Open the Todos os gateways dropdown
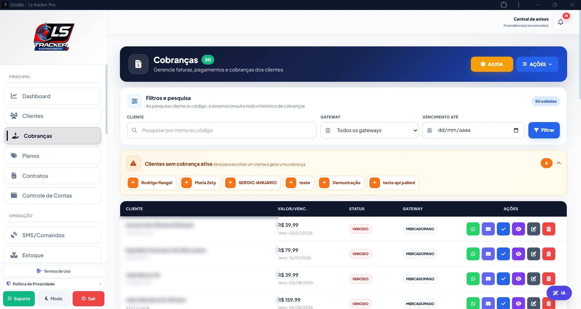 click(x=369, y=130)
